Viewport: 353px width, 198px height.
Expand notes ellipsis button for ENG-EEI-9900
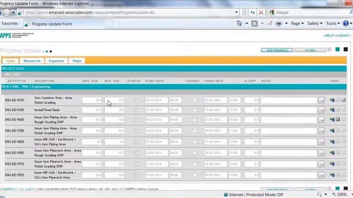[x=322, y=153]
